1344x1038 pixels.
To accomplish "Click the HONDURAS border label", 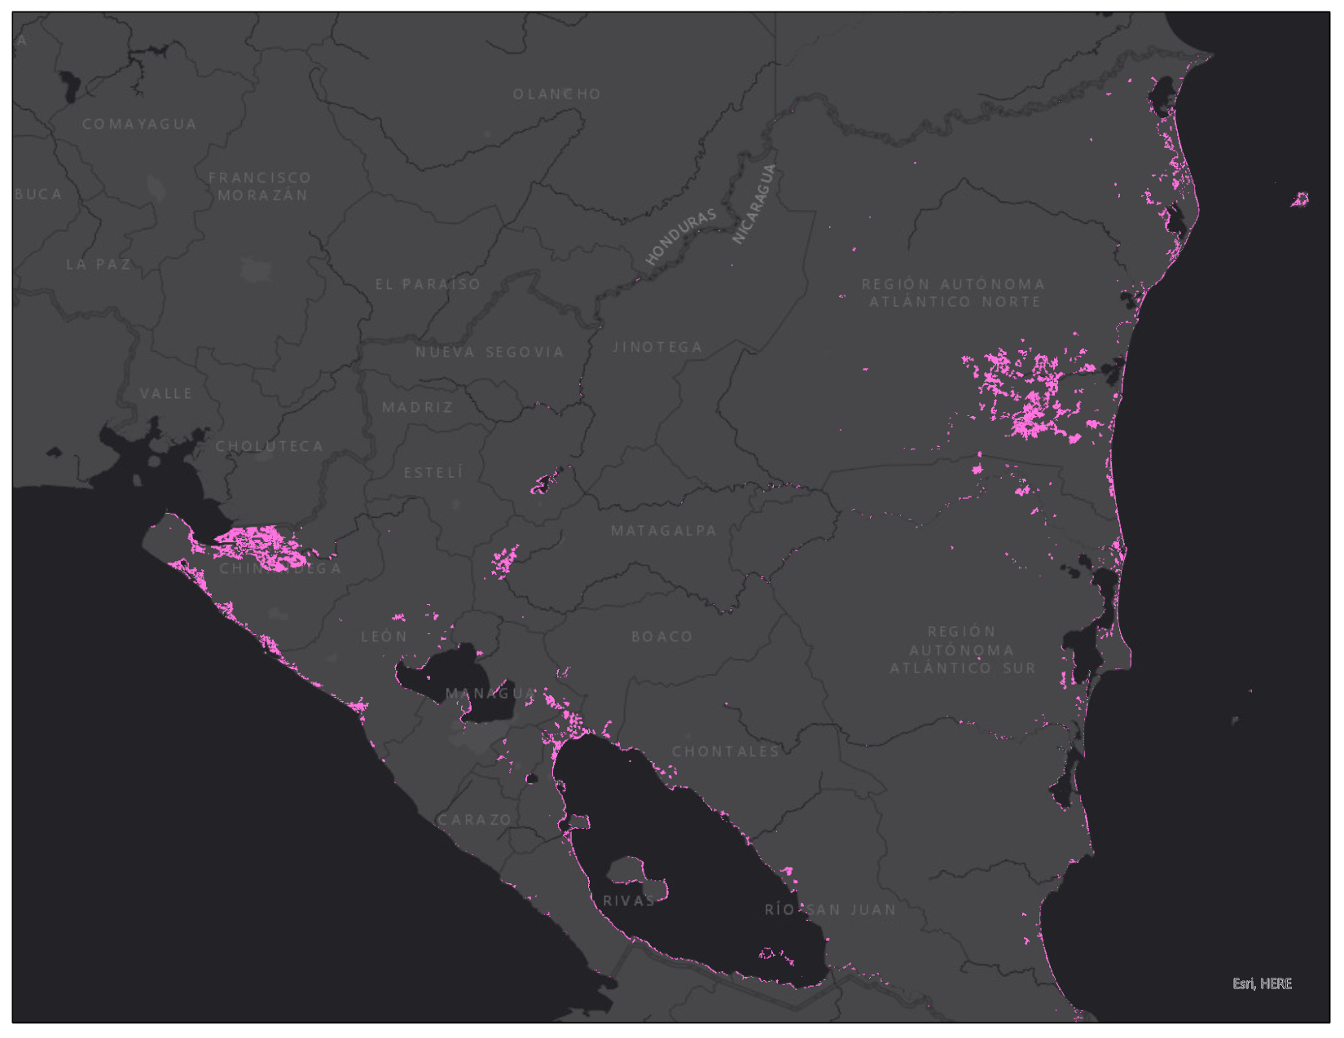I will 681,236.
